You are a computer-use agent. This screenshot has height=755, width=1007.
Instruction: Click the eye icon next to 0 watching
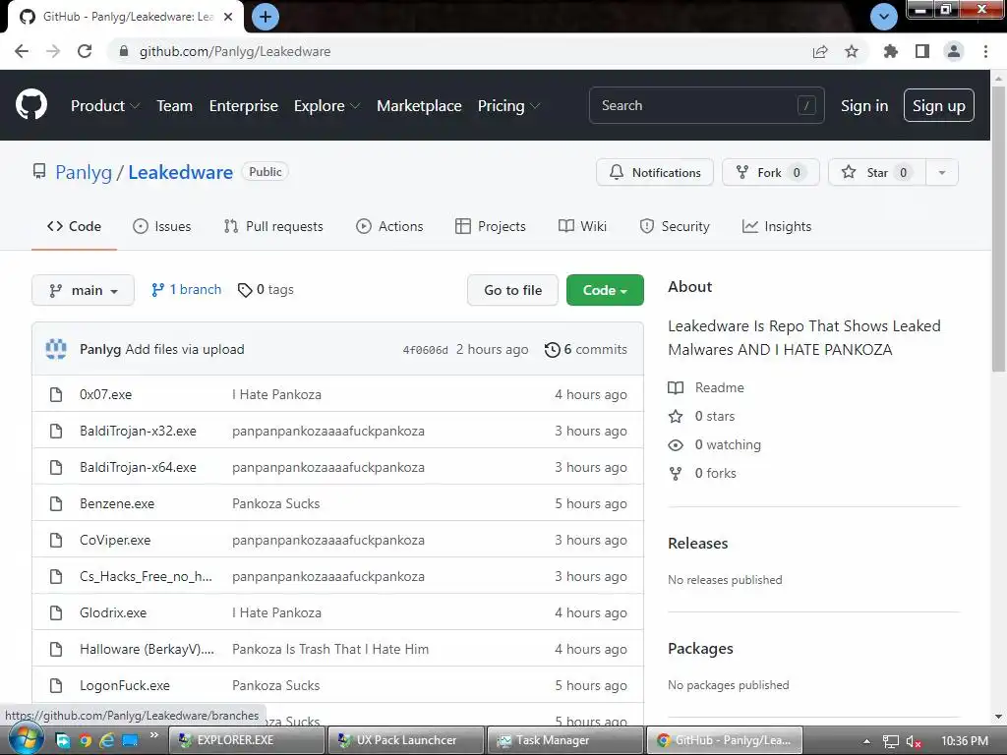click(676, 445)
